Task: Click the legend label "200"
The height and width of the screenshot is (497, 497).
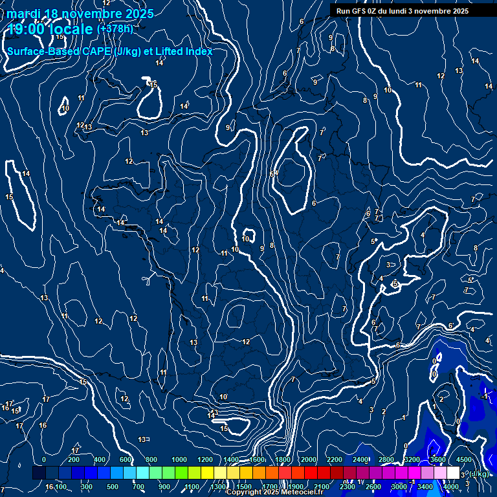Action: 74,459
